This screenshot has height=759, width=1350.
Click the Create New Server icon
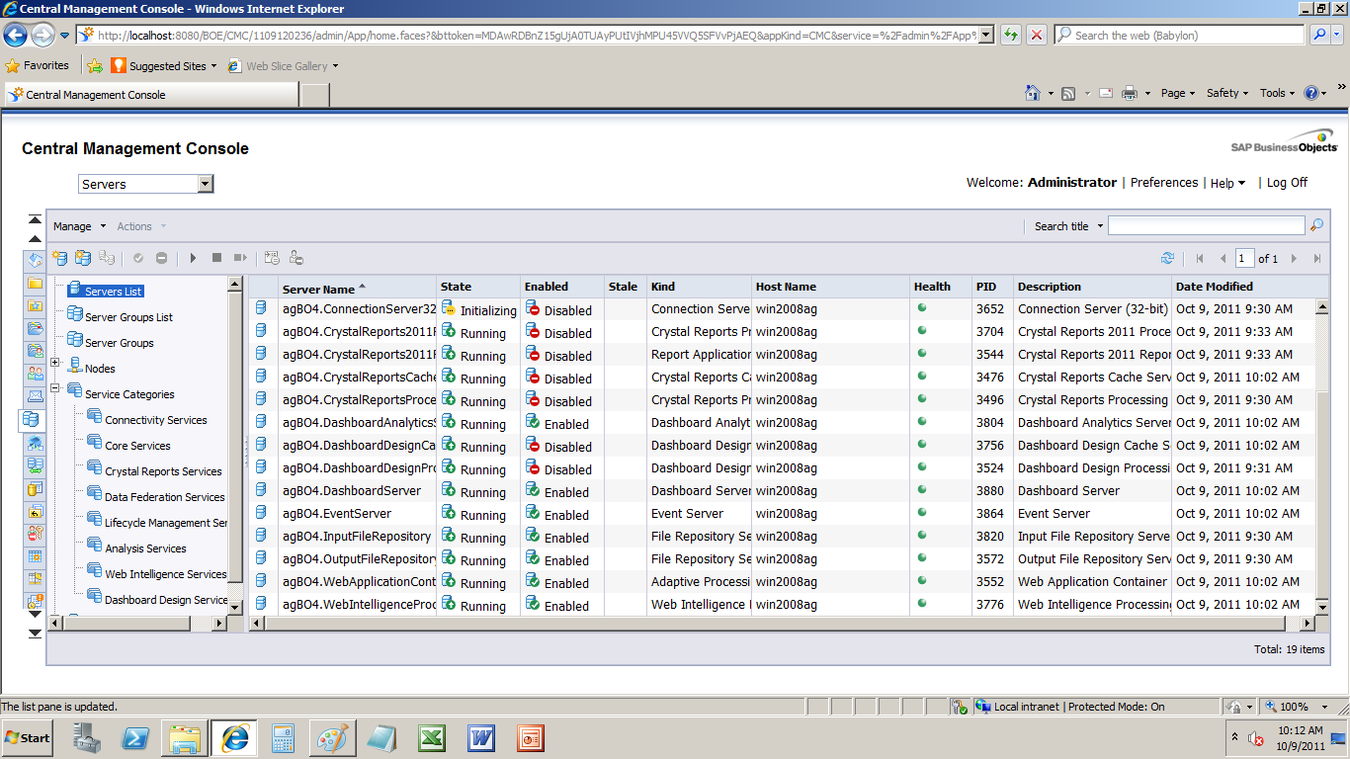tap(60, 259)
